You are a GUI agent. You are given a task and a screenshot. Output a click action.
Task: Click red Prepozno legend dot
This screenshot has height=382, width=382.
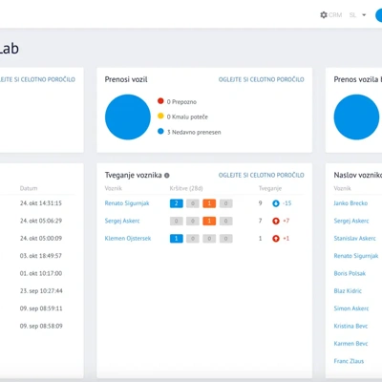coord(160,101)
